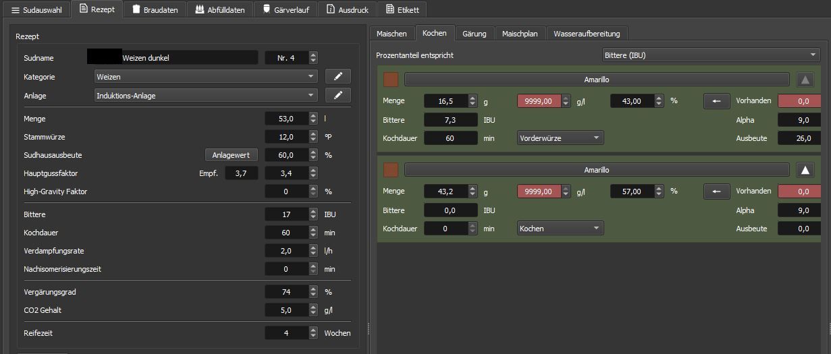Click the left arrow button in first Amarillo entry
Viewport: 831px width, 354px height.
tap(716, 101)
